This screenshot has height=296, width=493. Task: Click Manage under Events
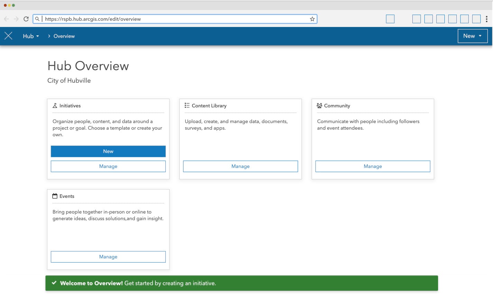point(108,257)
